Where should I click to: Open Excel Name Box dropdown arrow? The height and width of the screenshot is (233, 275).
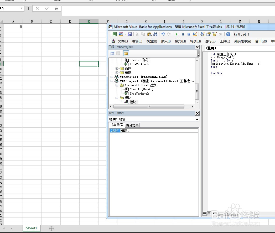click(x=22, y=8)
